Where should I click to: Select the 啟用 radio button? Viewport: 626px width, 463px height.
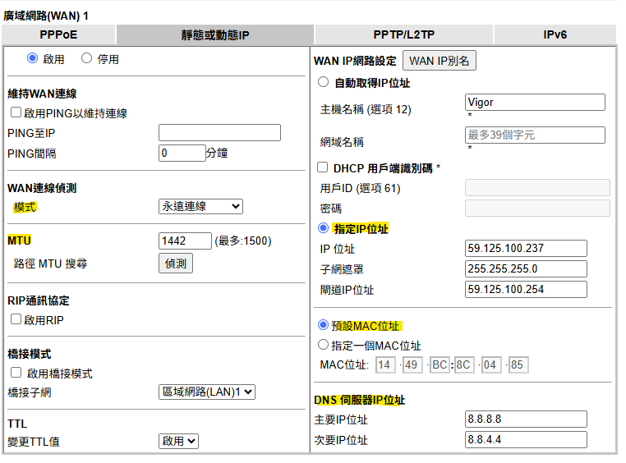point(33,58)
